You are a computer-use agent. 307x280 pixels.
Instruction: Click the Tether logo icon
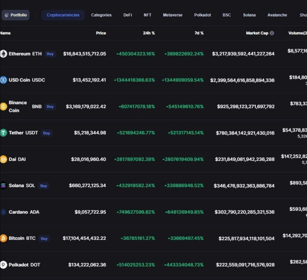click(x=3, y=133)
